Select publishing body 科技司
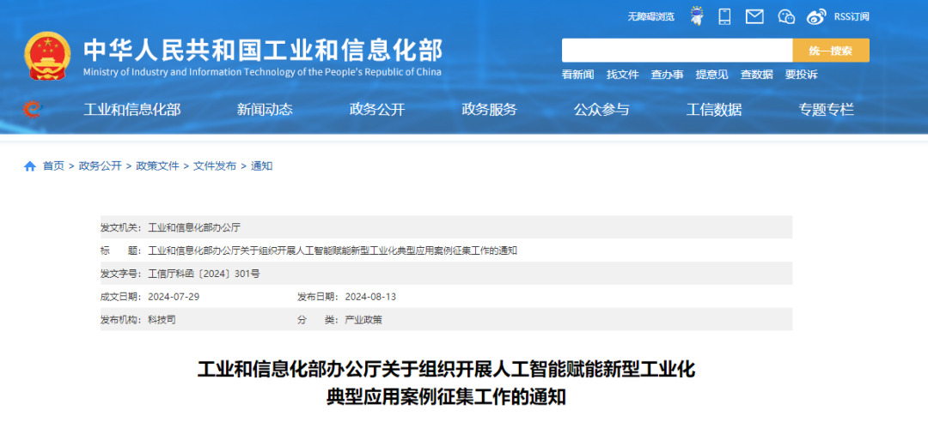The image size is (928, 422). (x=162, y=320)
